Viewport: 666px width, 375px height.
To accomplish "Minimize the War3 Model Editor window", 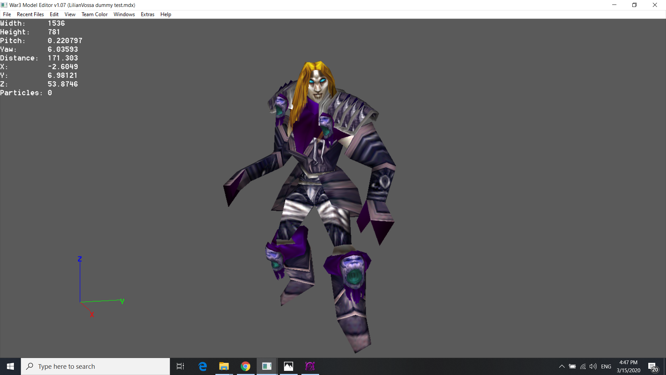I will (614, 5).
